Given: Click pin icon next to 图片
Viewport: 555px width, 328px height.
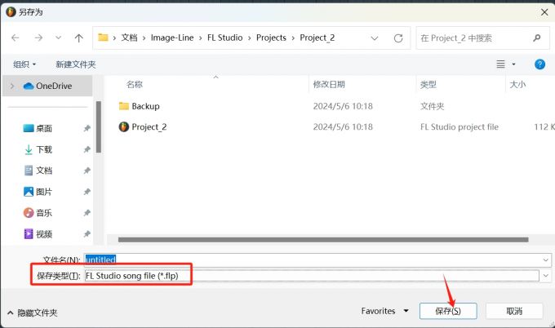Looking at the screenshot, I should pos(87,192).
